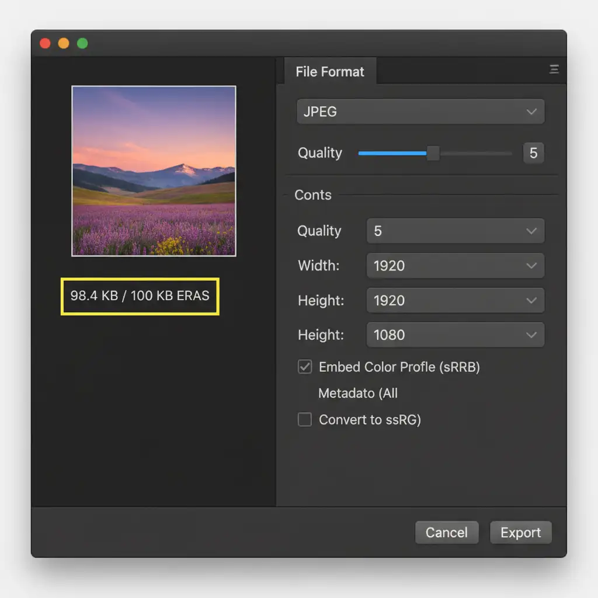Click the Quality value field showing 5
Viewport: 598px width, 598px height.
[533, 153]
